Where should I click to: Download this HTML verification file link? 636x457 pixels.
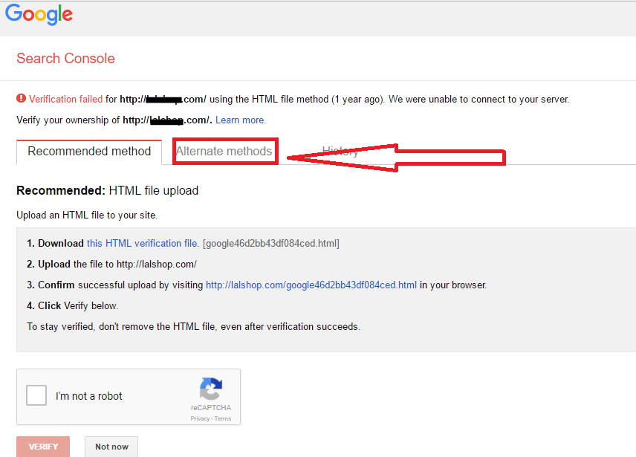coord(143,243)
